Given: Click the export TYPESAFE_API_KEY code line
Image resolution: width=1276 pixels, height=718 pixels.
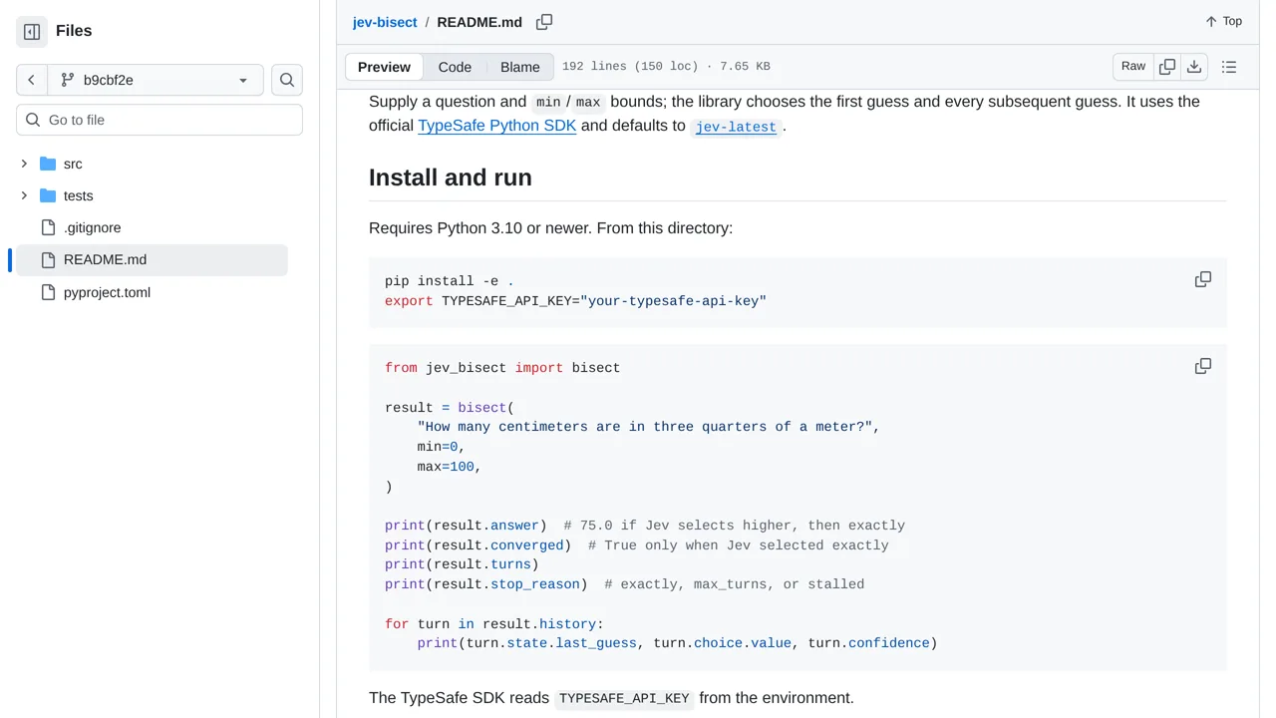Looking at the screenshot, I should pos(575,301).
